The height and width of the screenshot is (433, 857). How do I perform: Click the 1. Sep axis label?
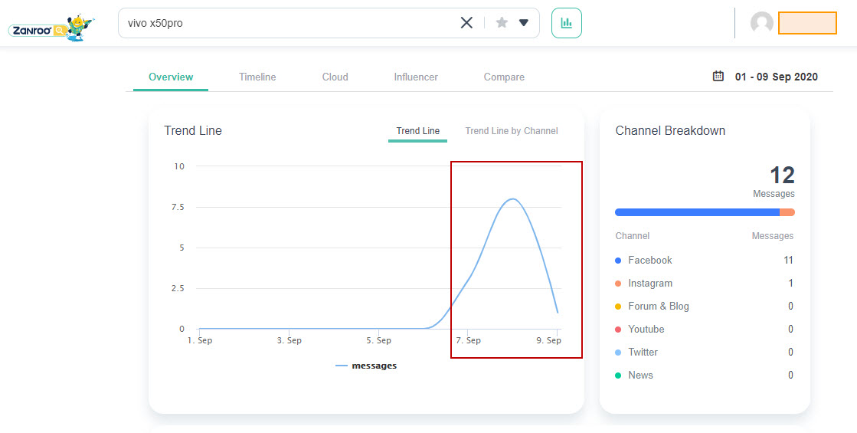199,340
